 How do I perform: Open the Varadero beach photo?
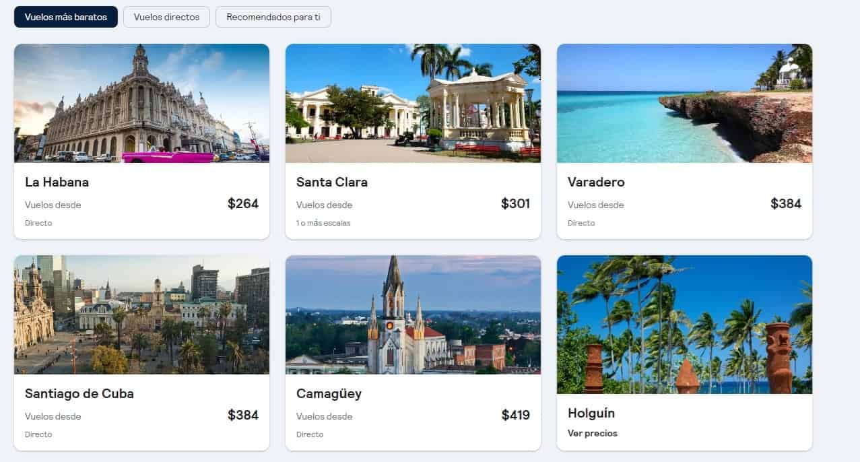[684, 103]
